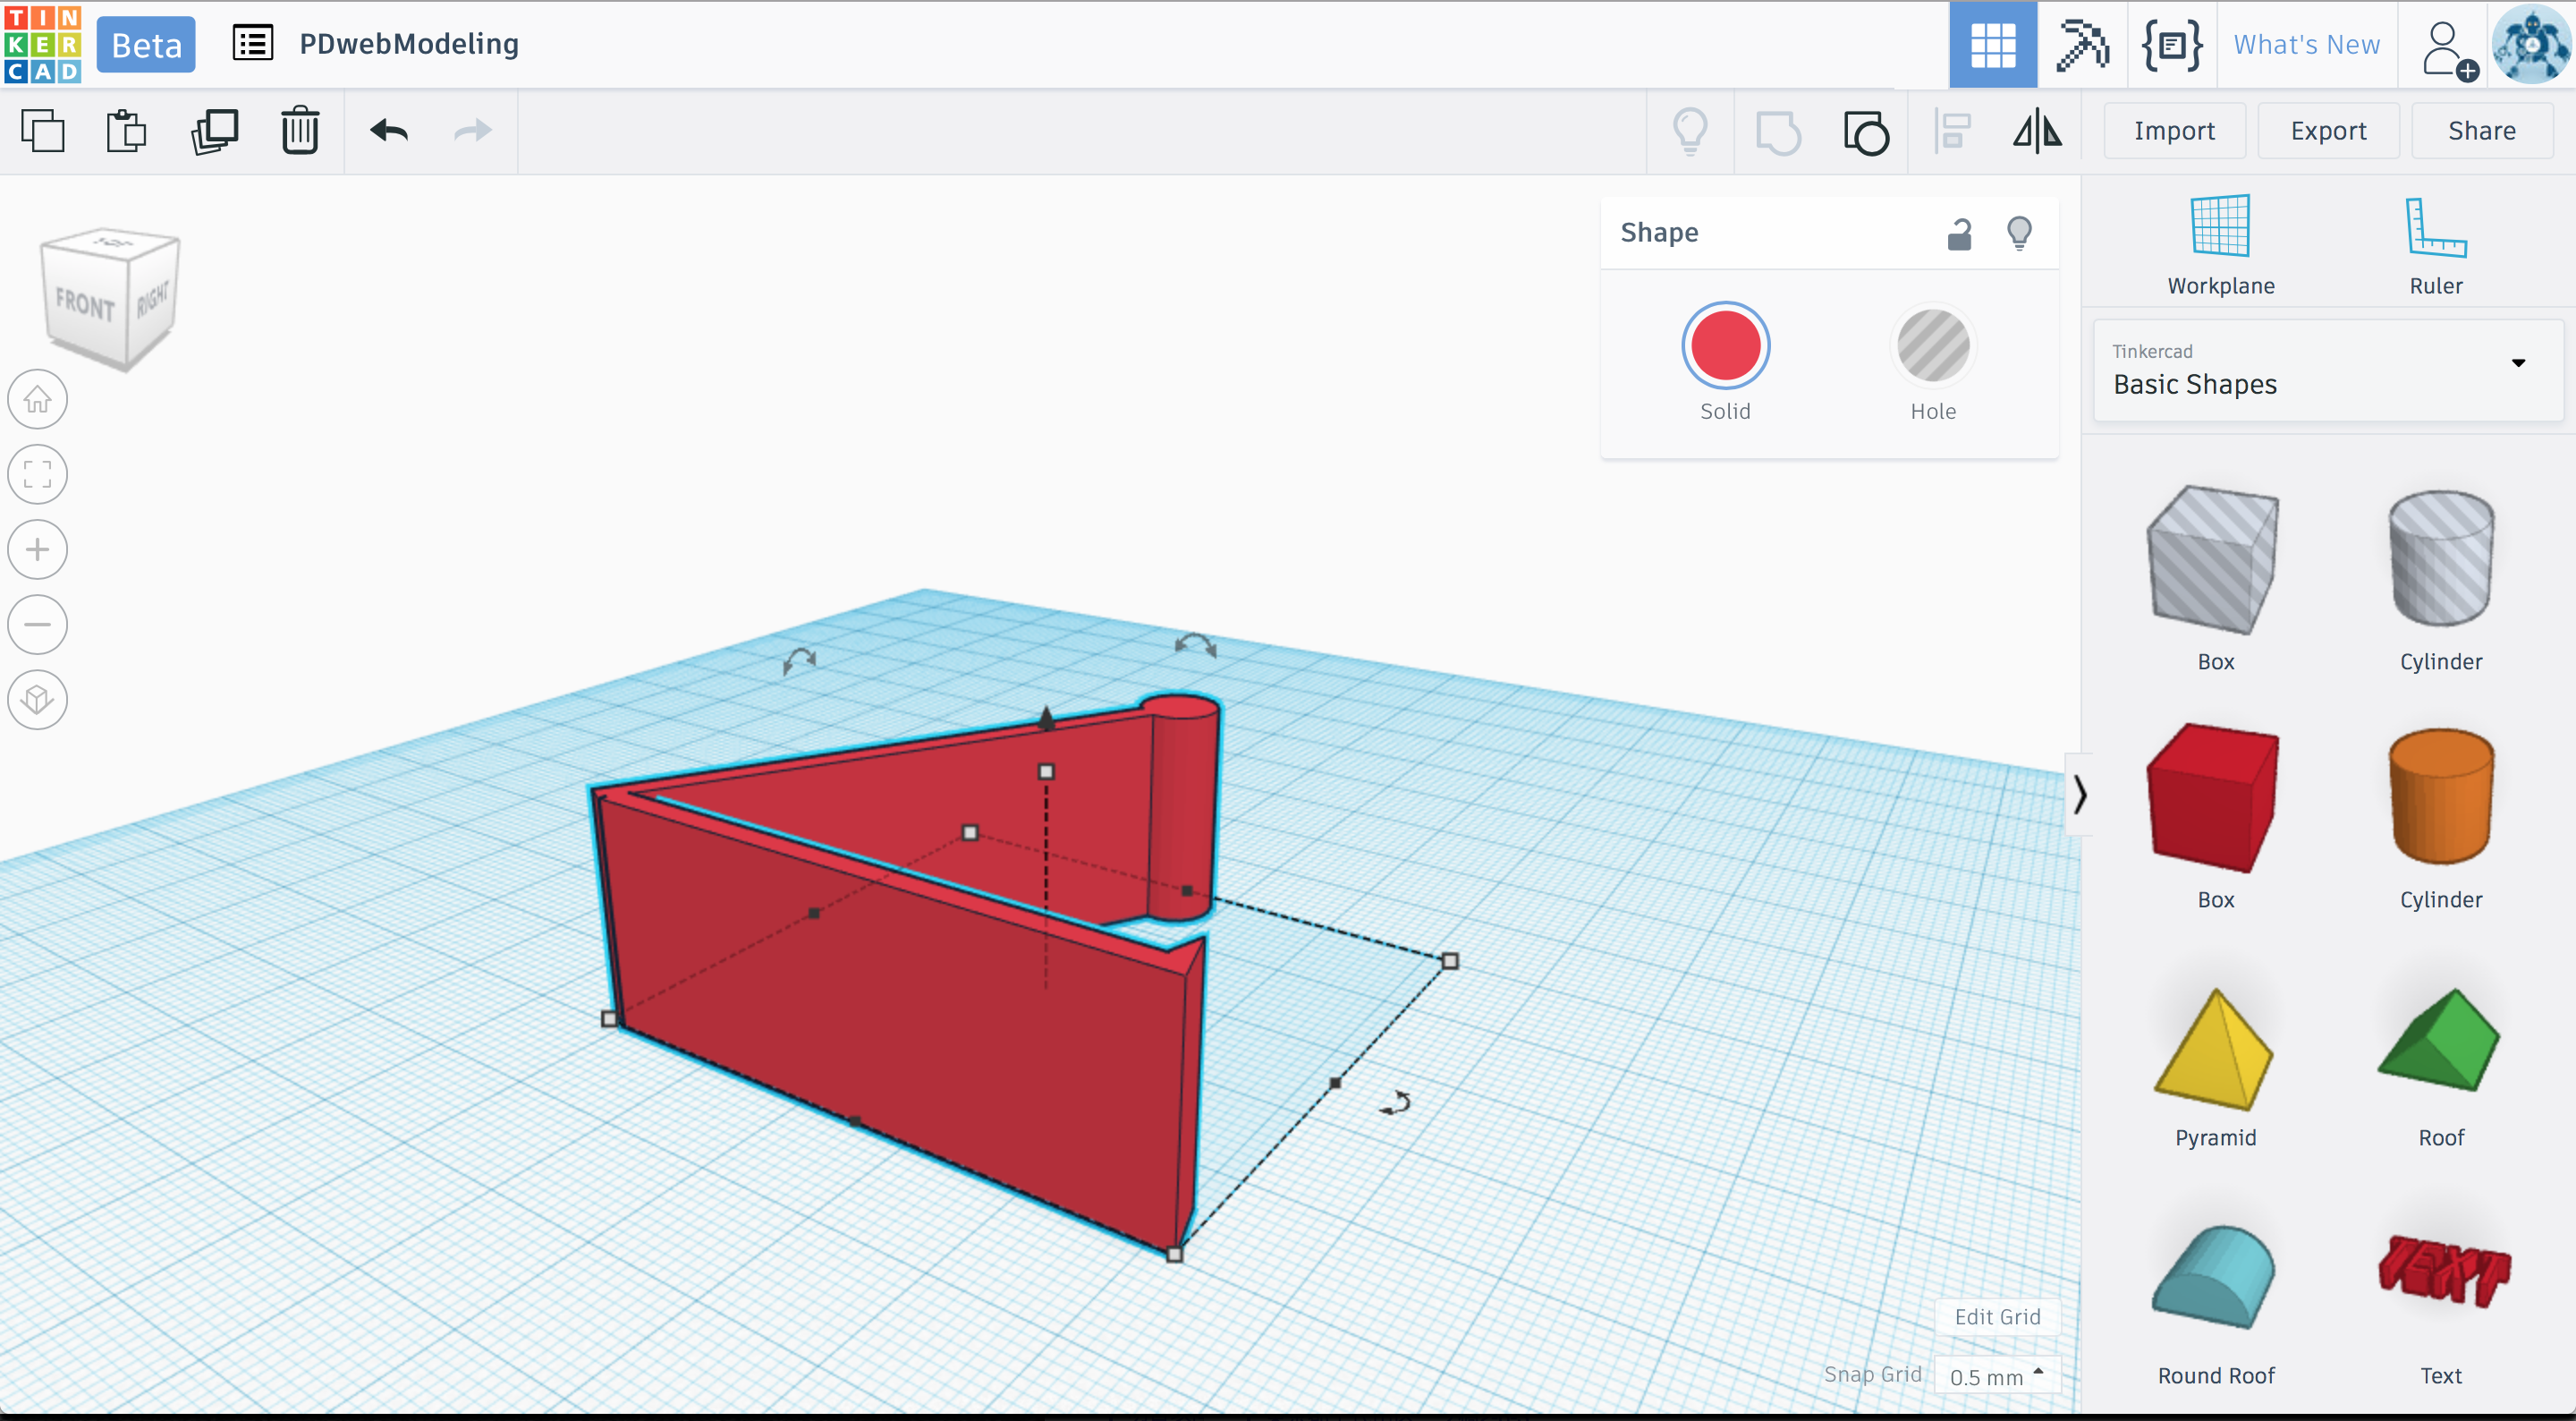Click the Undo arrow

[389, 131]
